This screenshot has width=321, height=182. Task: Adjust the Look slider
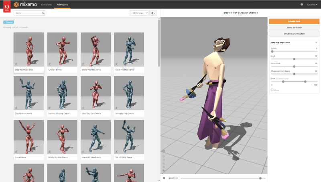(294, 59)
